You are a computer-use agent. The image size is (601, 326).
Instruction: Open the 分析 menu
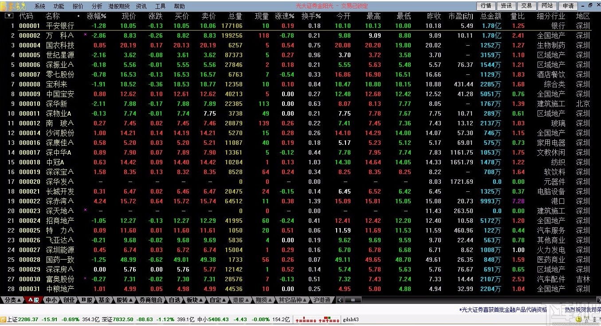click(97, 6)
